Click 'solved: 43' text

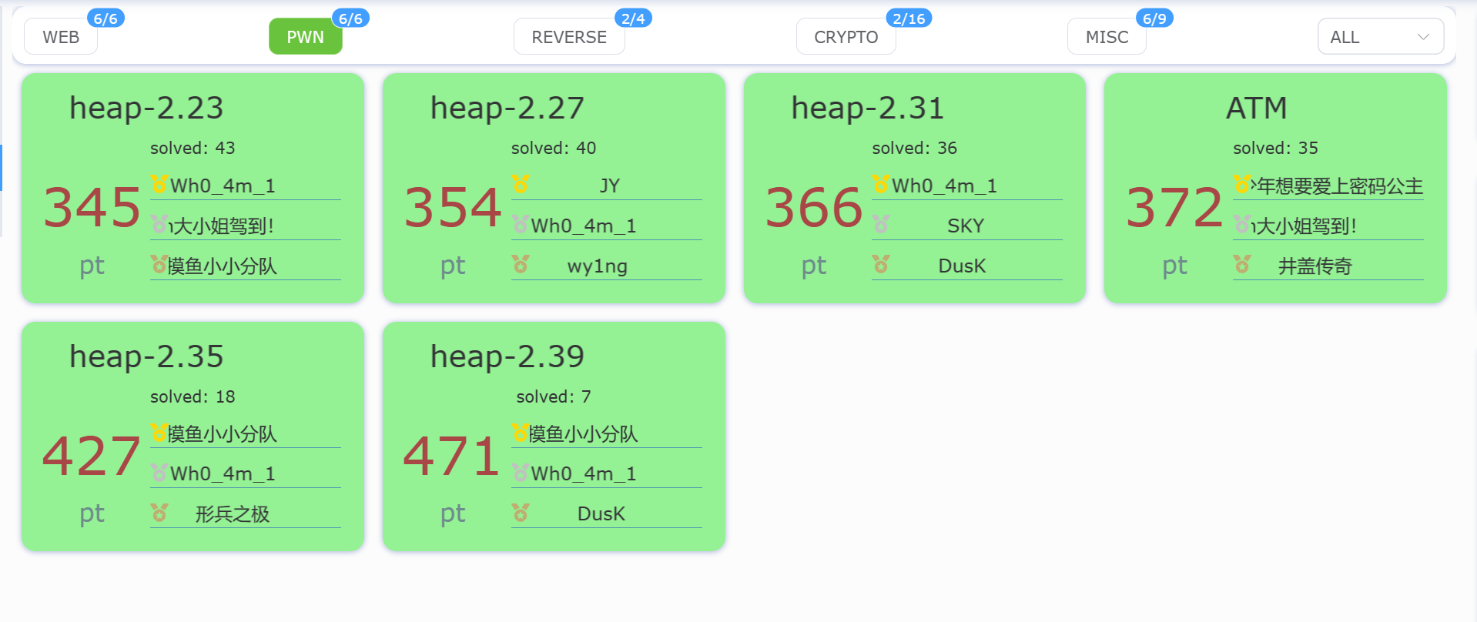coord(193,148)
